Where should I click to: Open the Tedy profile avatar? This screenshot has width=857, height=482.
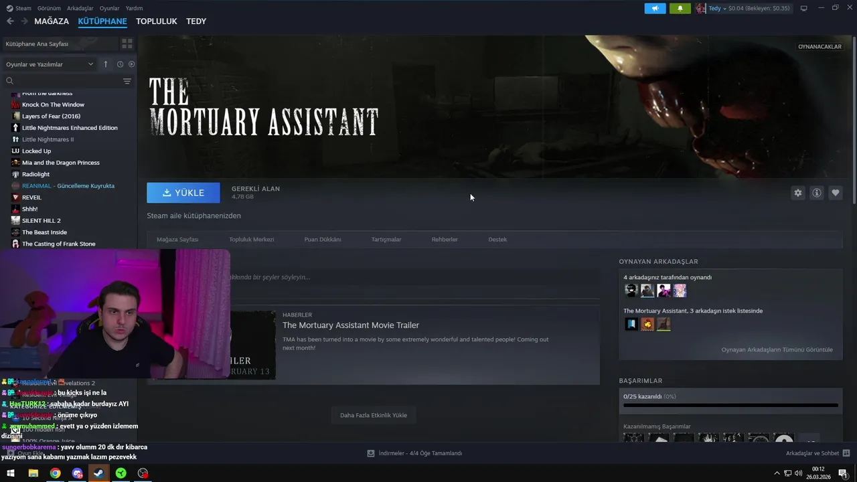click(700, 8)
